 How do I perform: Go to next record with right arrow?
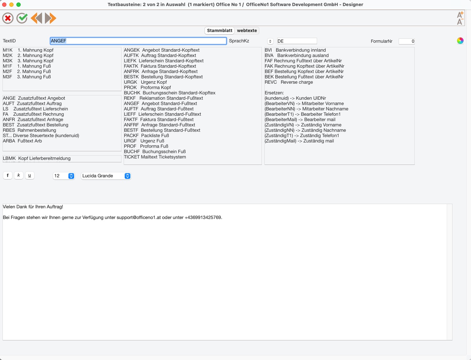51,18
